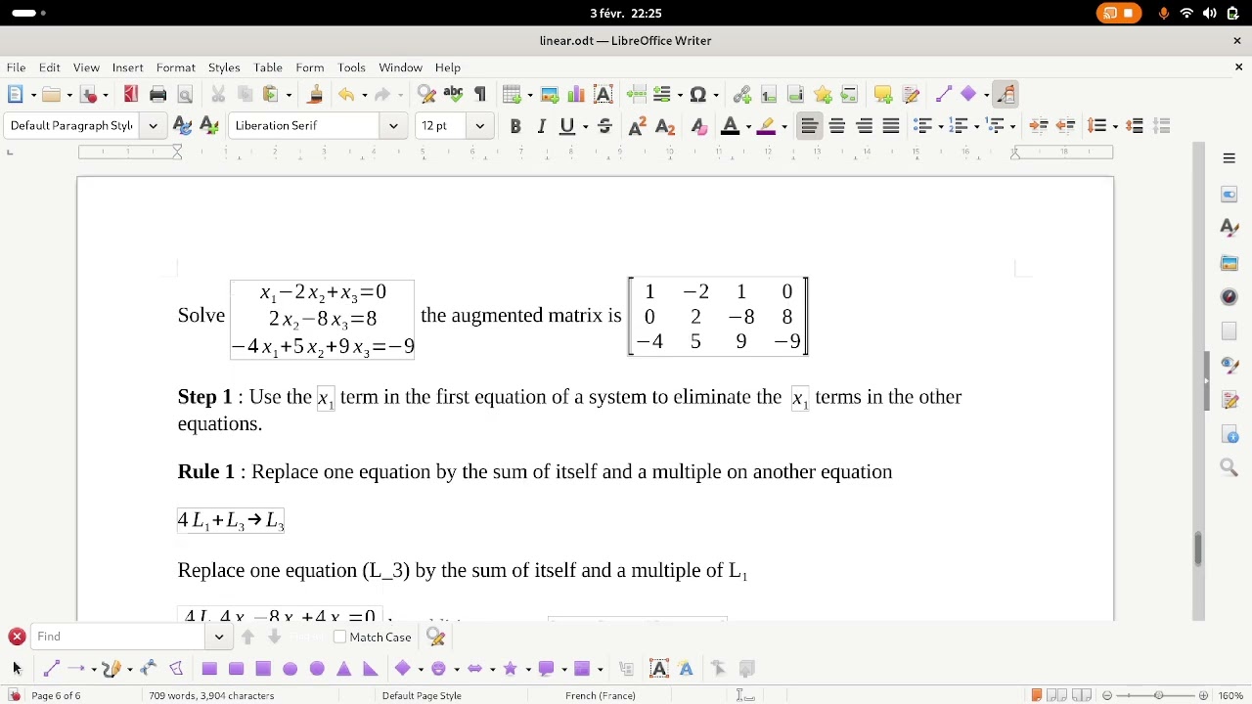The image size is (1252, 704).
Task: Click French (France) language status
Action: coord(601,696)
